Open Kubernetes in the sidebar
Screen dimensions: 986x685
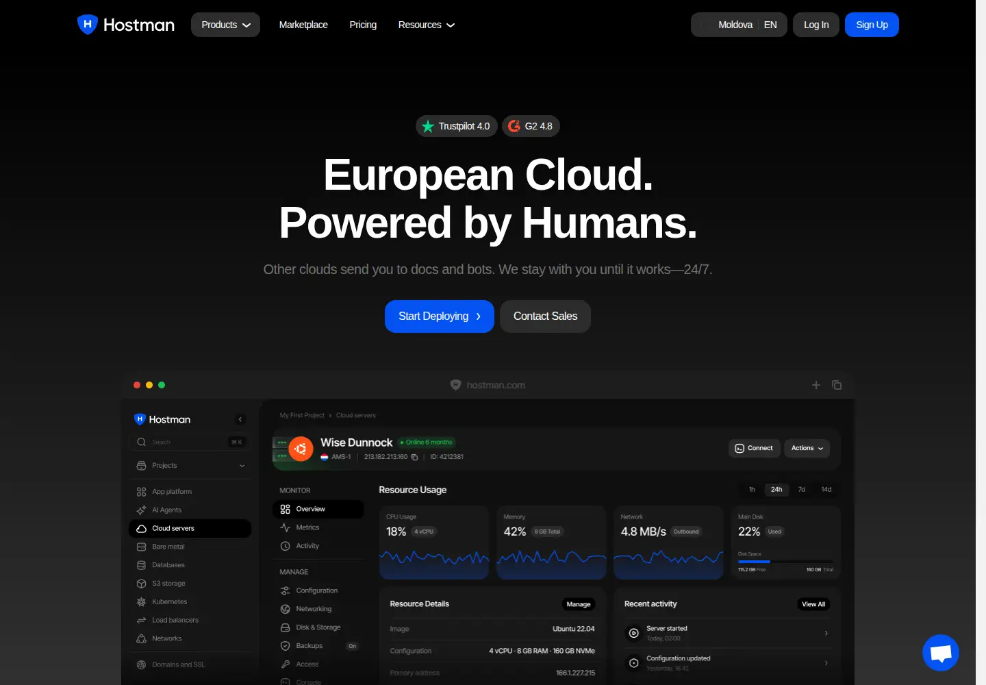coord(190,601)
